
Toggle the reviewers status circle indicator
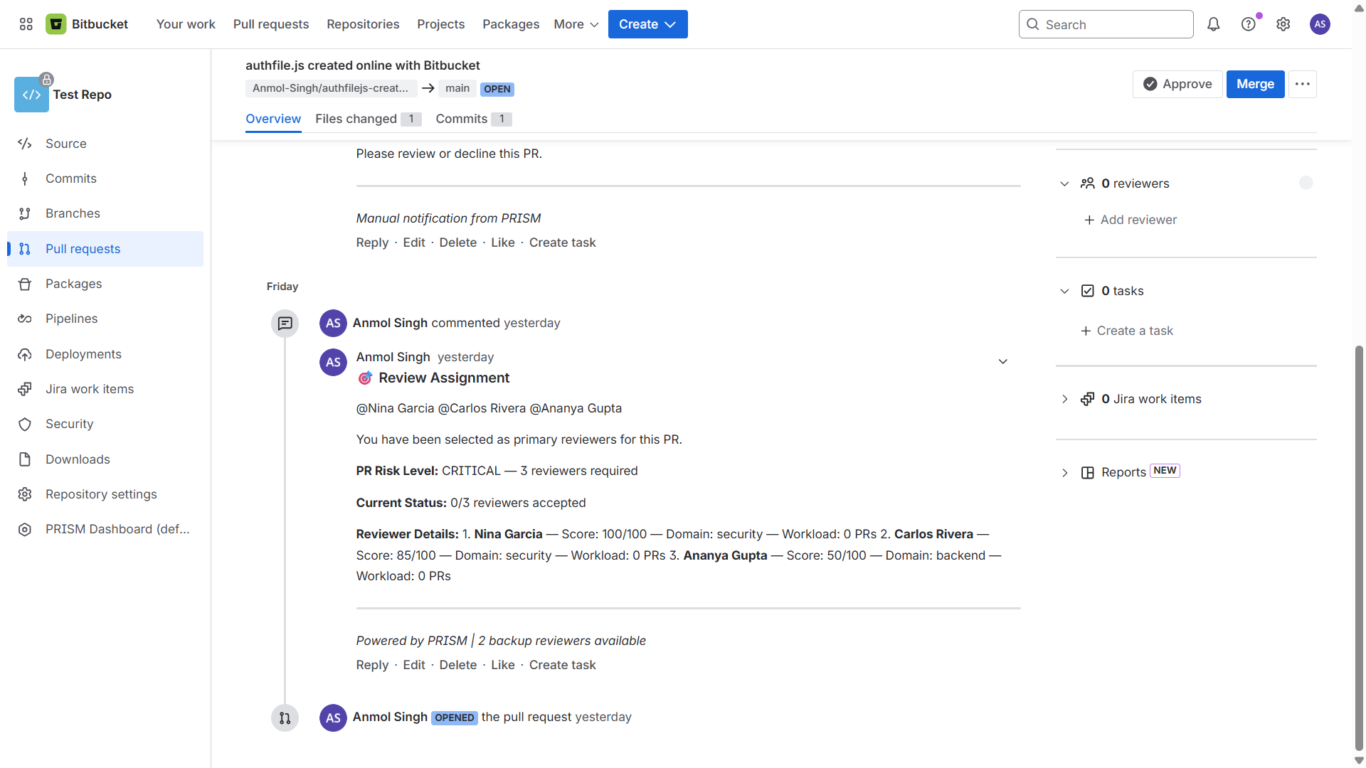(1306, 183)
